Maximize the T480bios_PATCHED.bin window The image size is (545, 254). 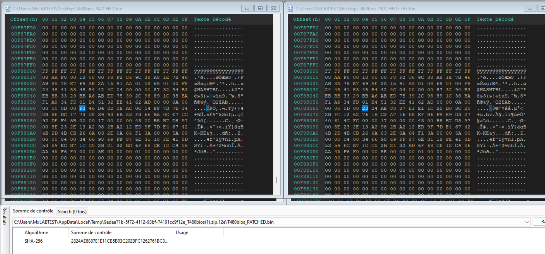[260, 9]
